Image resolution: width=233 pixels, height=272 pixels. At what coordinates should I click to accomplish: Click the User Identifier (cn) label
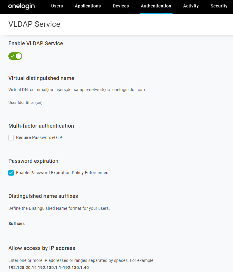point(25,103)
